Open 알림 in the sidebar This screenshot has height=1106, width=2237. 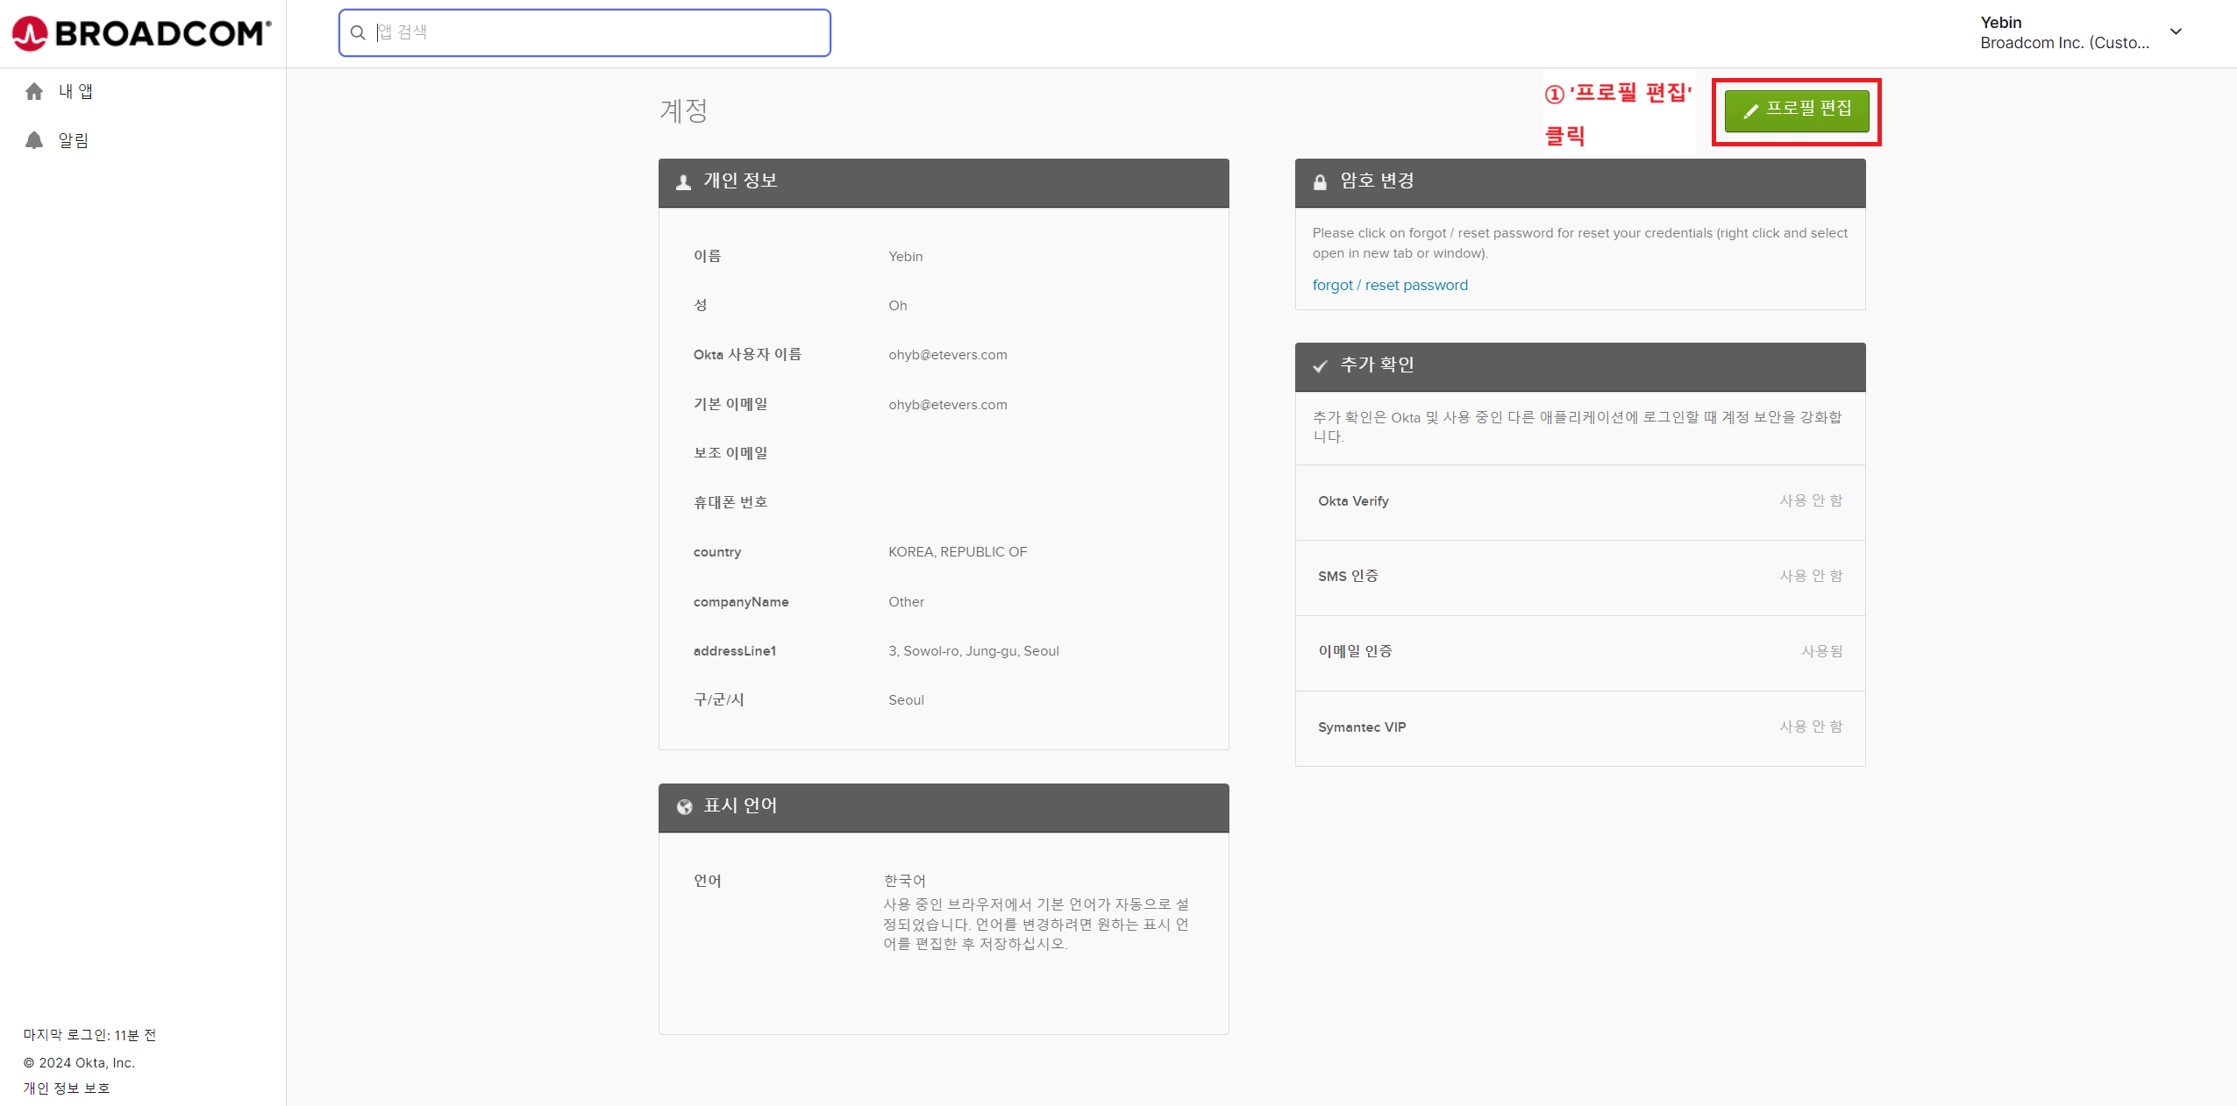tap(74, 140)
